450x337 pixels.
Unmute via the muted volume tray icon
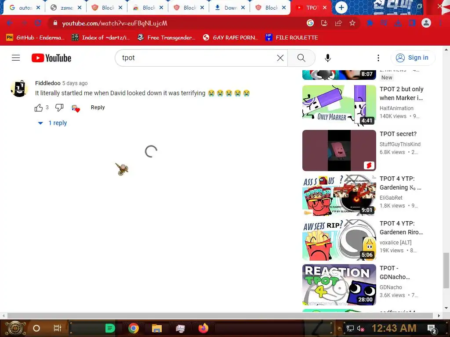tap(360, 329)
